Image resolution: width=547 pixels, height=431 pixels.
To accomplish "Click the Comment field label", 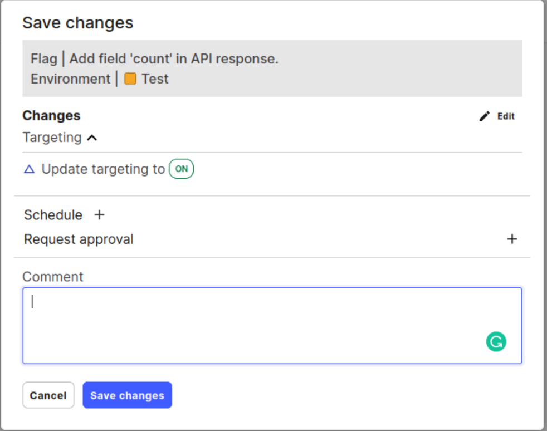I will tap(53, 277).
